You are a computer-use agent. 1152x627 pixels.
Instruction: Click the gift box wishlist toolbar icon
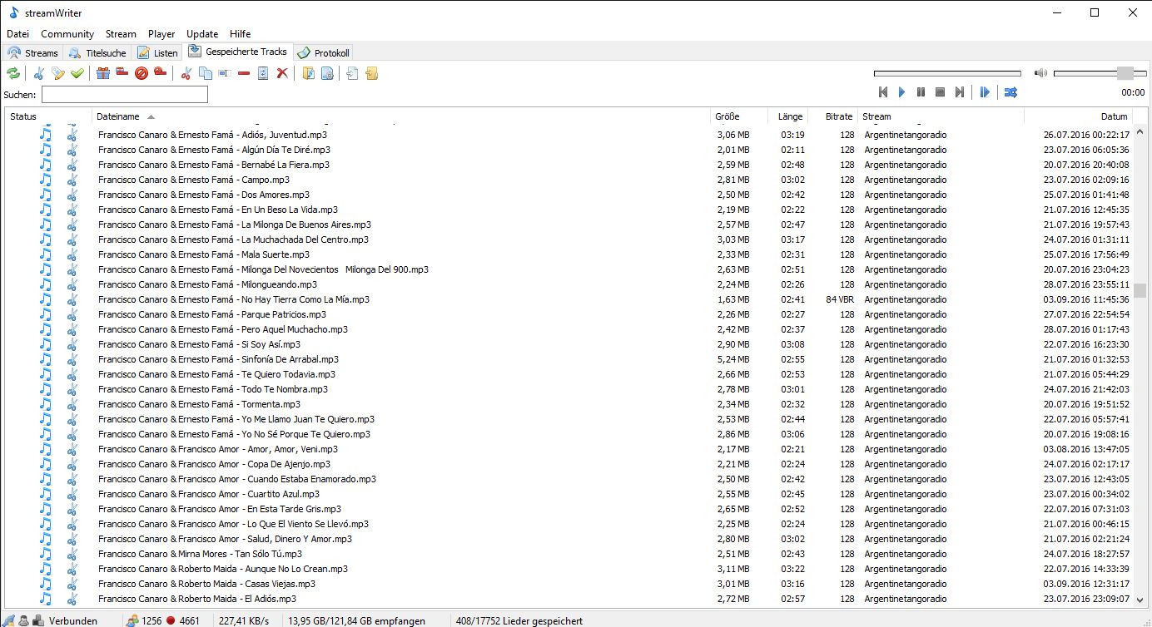[x=103, y=74]
